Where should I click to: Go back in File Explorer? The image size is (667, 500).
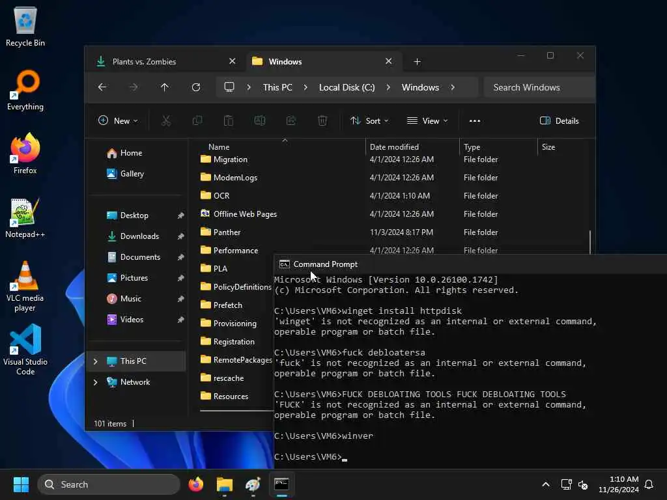(102, 87)
